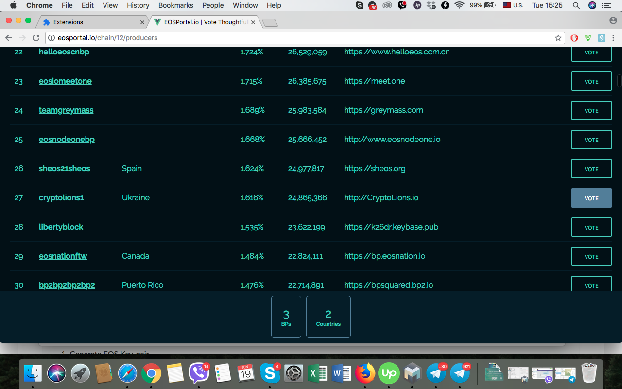Click the https://bp.eosnation.io URL text
Image resolution: width=622 pixels, height=389 pixels.
coord(384,256)
